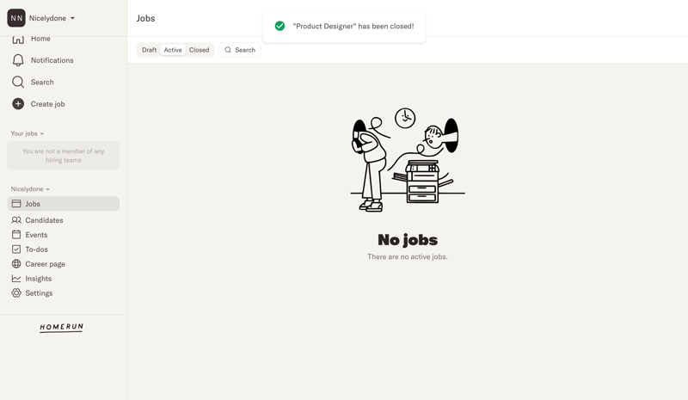Click the Insights chart icon
Image resolution: width=688 pixels, height=400 pixels.
(16, 279)
